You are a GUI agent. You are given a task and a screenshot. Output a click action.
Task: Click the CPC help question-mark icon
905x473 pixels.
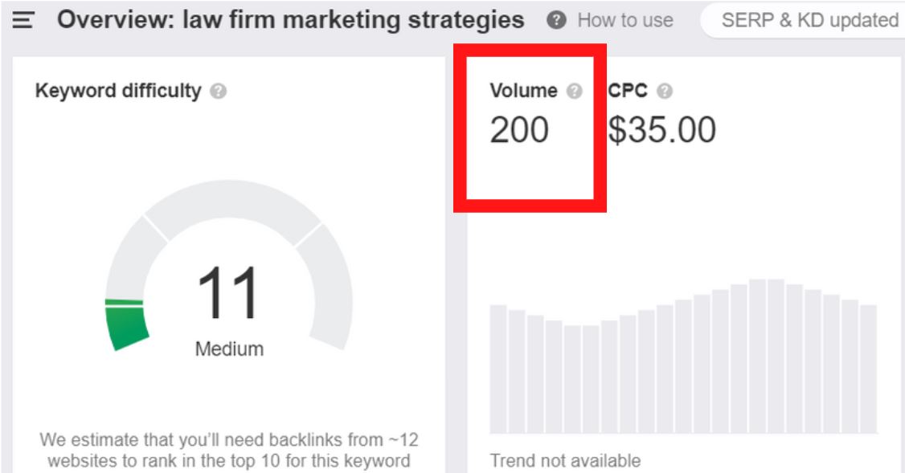[x=664, y=92]
